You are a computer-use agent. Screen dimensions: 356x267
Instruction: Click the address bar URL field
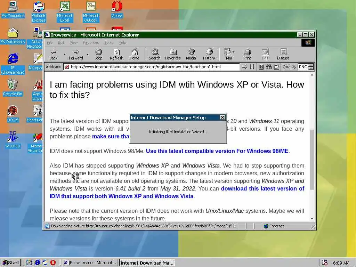pos(152,67)
